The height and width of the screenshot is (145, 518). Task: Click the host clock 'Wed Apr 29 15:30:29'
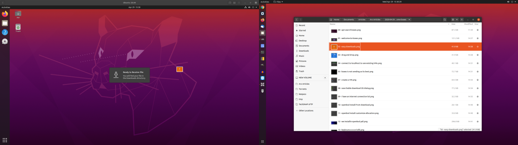[x=392, y=2]
